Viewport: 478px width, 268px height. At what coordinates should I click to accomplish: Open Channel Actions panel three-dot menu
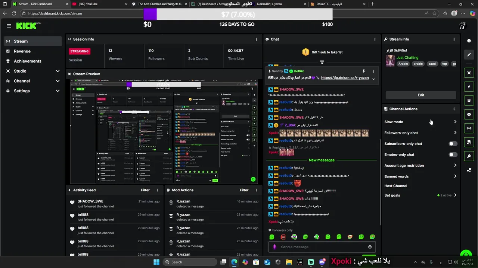(x=454, y=109)
